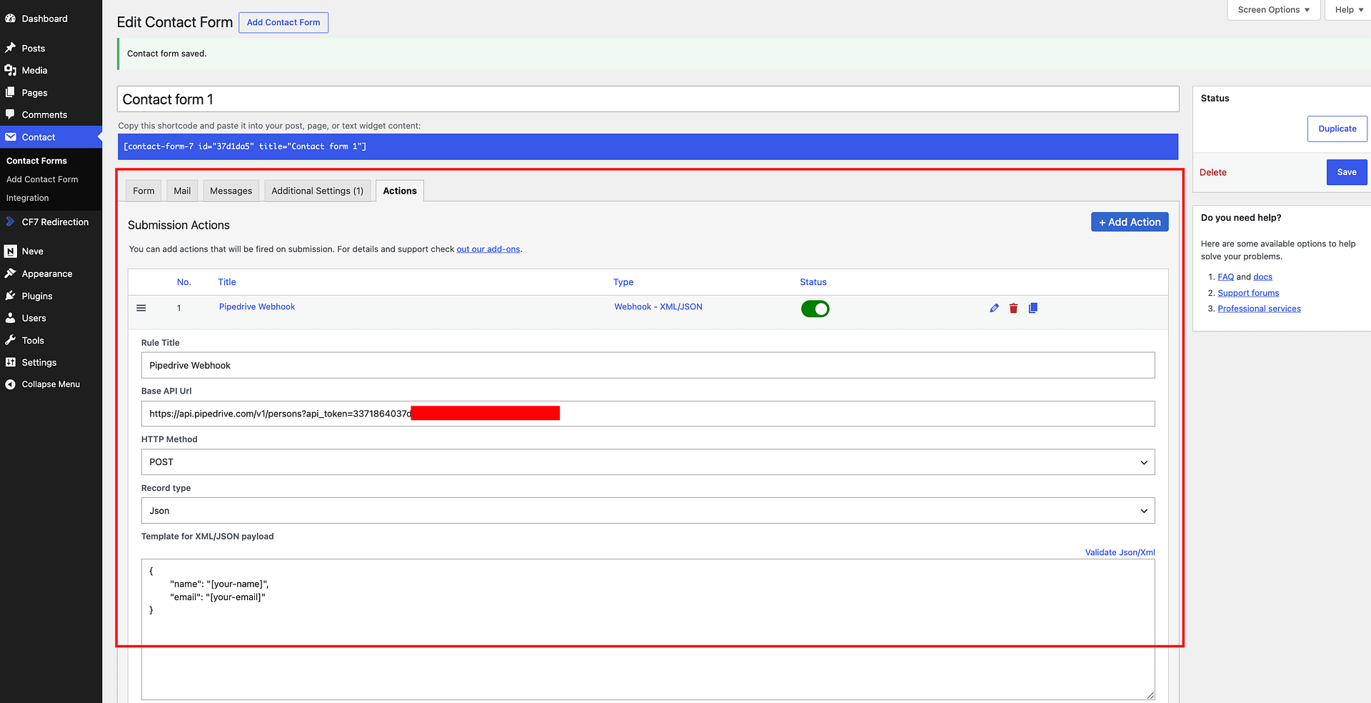Open the Support forums link
Screen dimensions: 1371x703
coord(1248,293)
